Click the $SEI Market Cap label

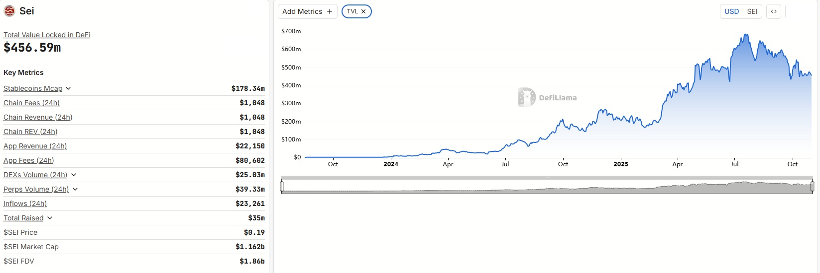tap(31, 247)
